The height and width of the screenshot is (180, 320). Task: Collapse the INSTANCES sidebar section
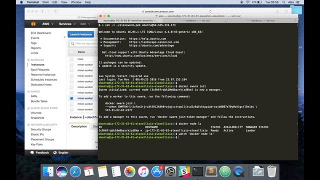pyautogui.click(x=28, y=60)
